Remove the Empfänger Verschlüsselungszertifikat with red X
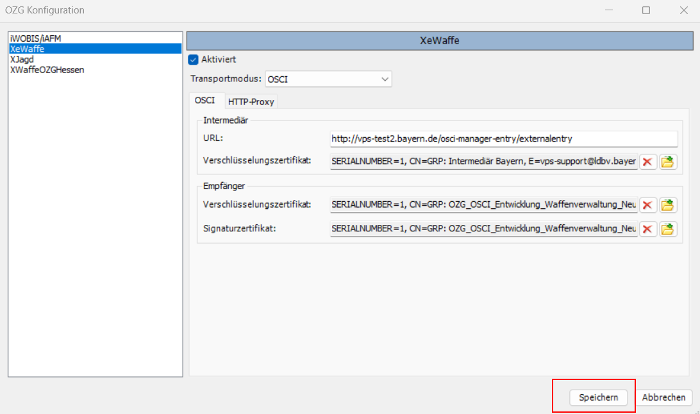This screenshot has height=414, width=700. tap(647, 205)
